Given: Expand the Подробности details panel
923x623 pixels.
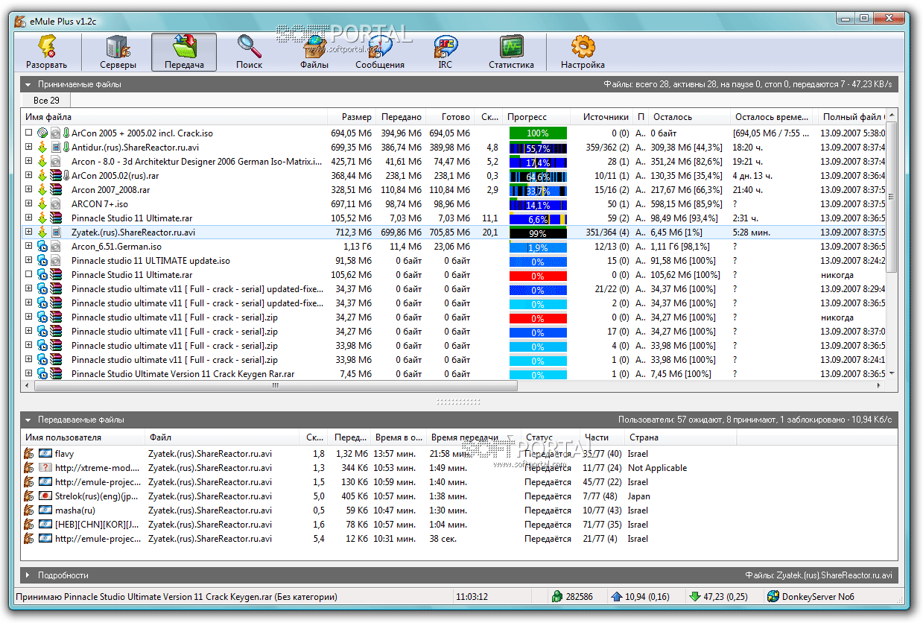Looking at the screenshot, I should (x=28, y=575).
